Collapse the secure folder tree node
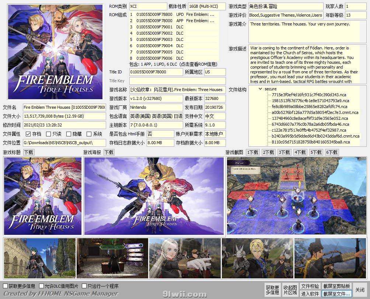 tap(260, 89)
